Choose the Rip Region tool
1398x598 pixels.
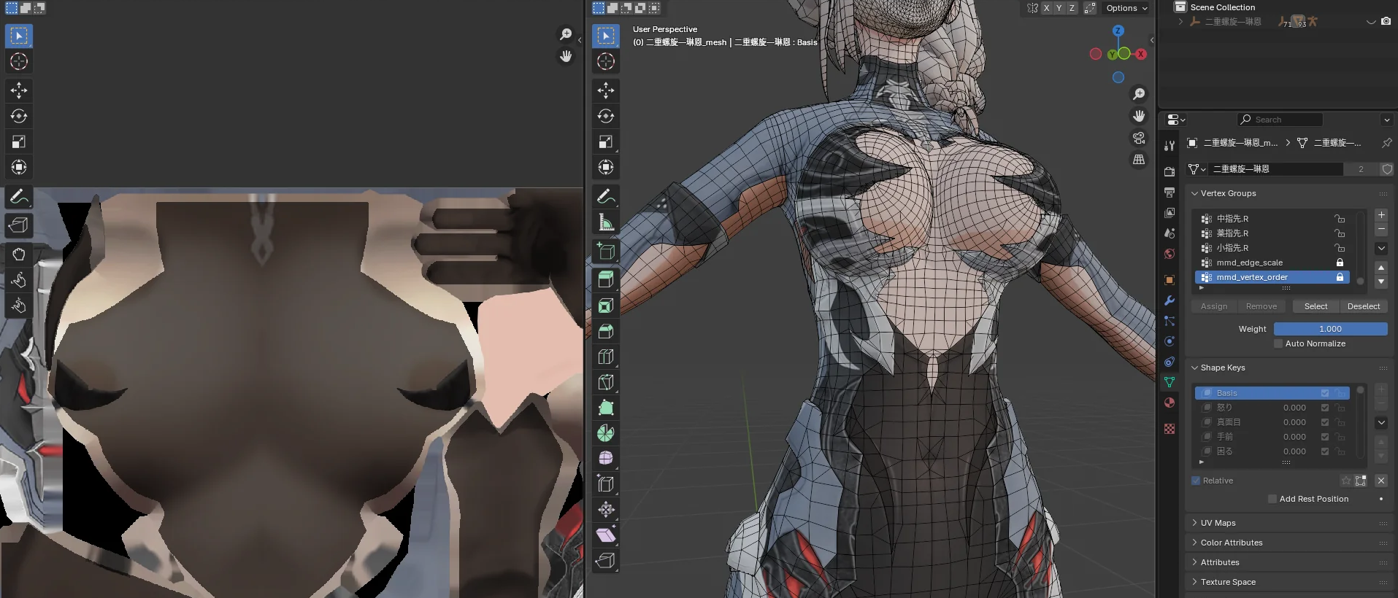(x=605, y=560)
